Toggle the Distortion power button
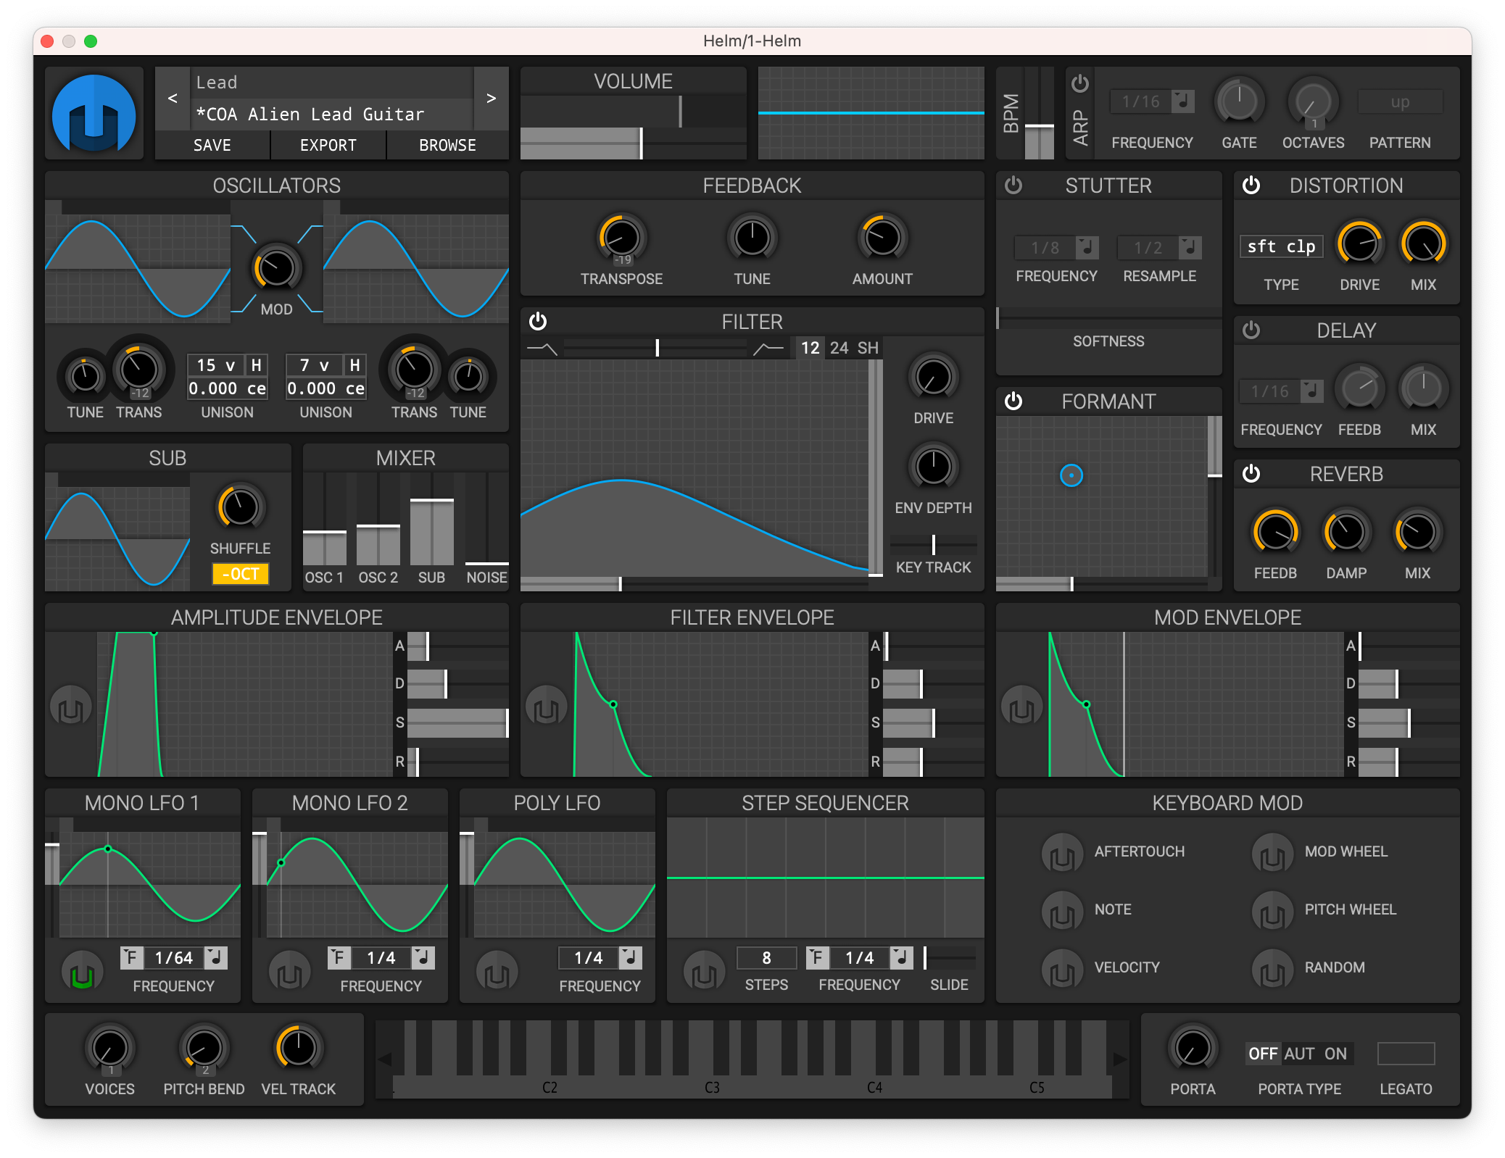This screenshot has height=1158, width=1505. pos(1251,186)
